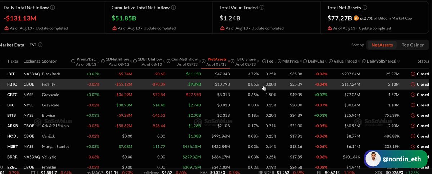Click the -$131.13M daily inflow value
432x174 pixels.
(20, 18)
